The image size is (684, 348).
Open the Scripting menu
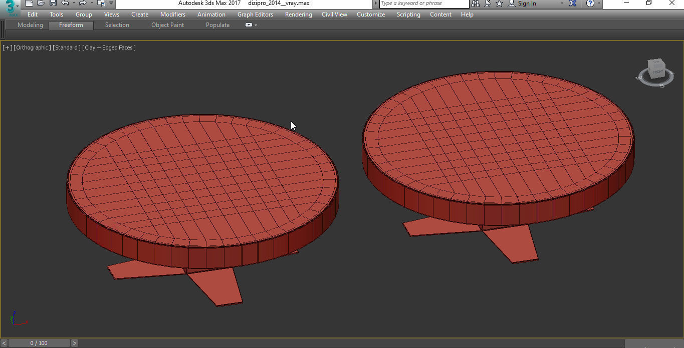pos(408,14)
